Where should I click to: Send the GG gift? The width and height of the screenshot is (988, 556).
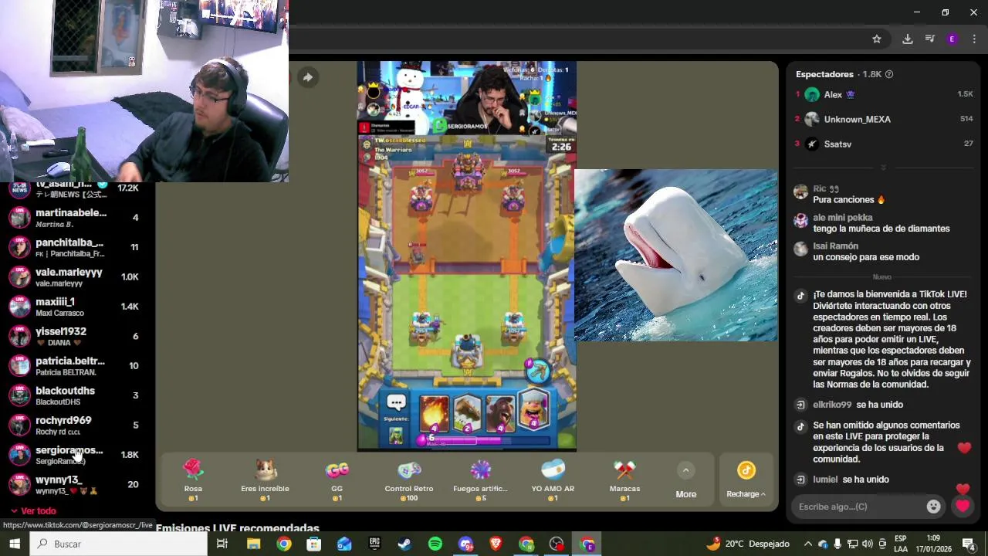point(337,480)
